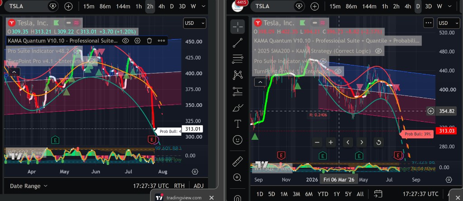
Task: Toggle visibility eye of KAMA Quantum in left chart
Action: click(x=126, y=41)
